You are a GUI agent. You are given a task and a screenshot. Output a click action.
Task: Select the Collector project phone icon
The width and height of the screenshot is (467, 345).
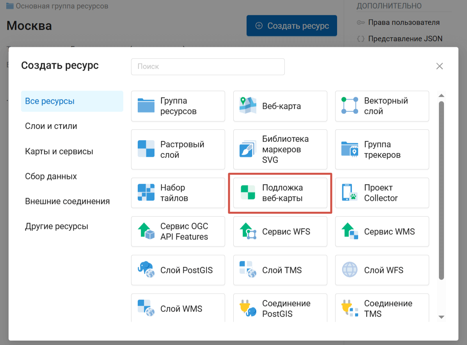point(350,193)
